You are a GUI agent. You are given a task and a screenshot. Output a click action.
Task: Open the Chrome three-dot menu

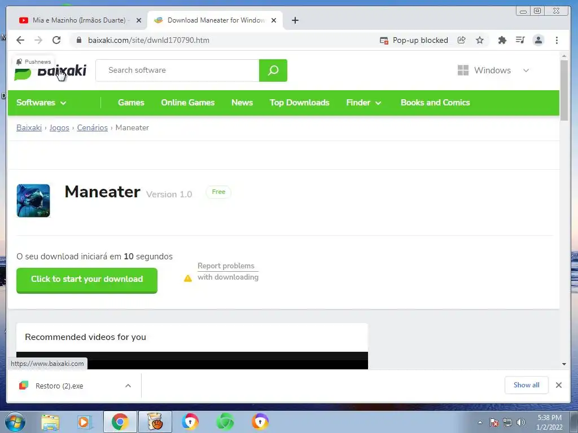(x=557, y=40)
